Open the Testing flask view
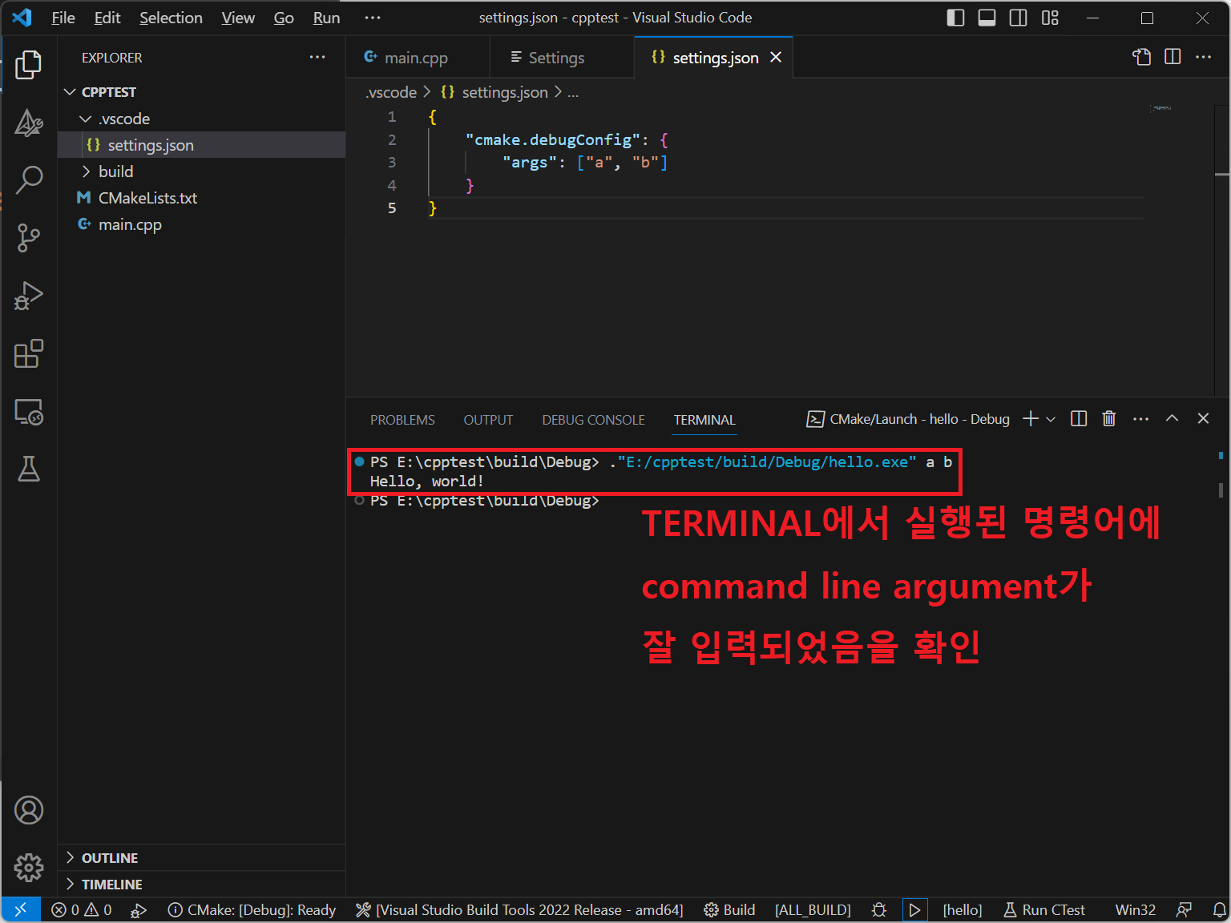The image size is (1231, 923). tap(29, 470)
